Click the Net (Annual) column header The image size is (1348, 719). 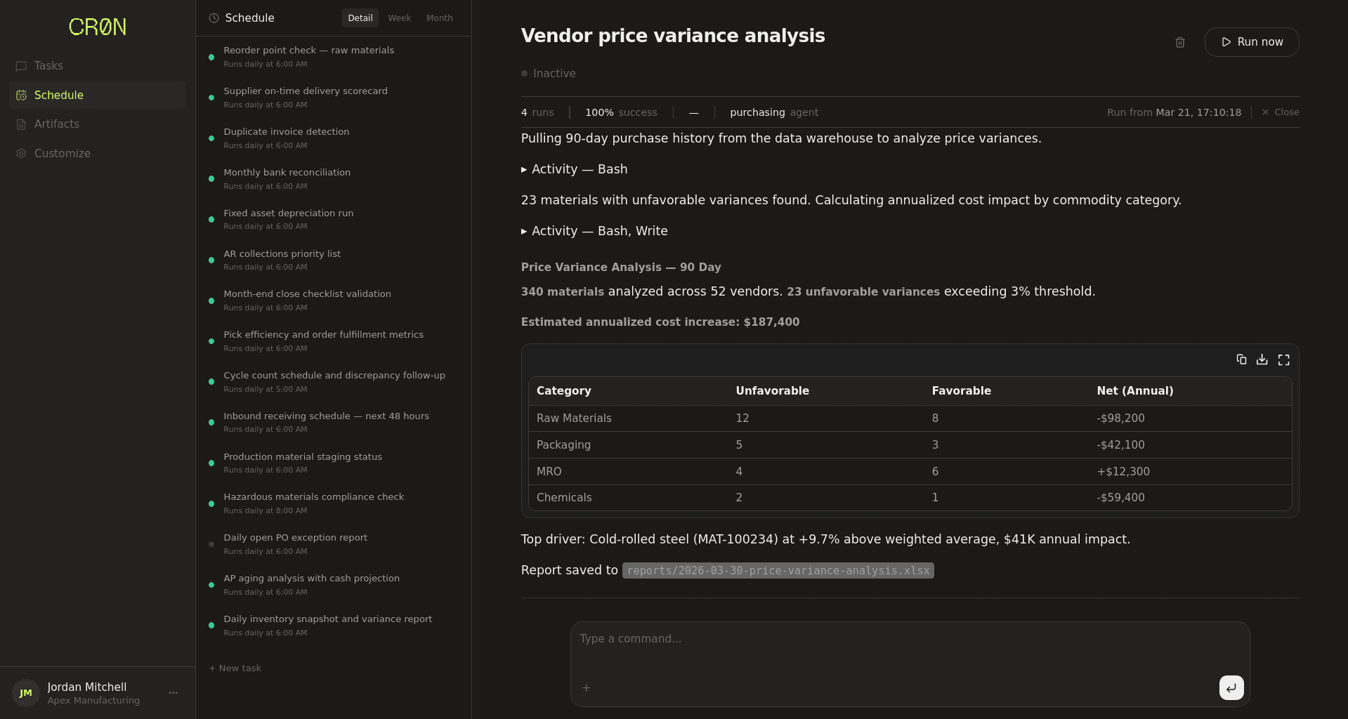[1135, 391]
